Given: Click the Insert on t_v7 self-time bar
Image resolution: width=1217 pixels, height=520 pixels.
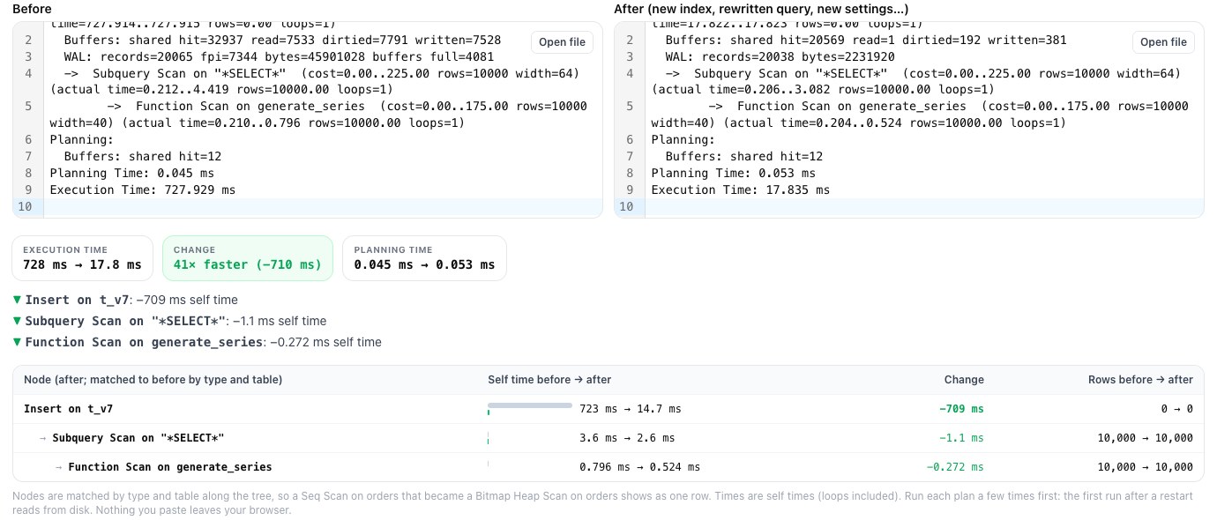Looking at the screenshot, I should pyautogui.click(x=530, y=405).
